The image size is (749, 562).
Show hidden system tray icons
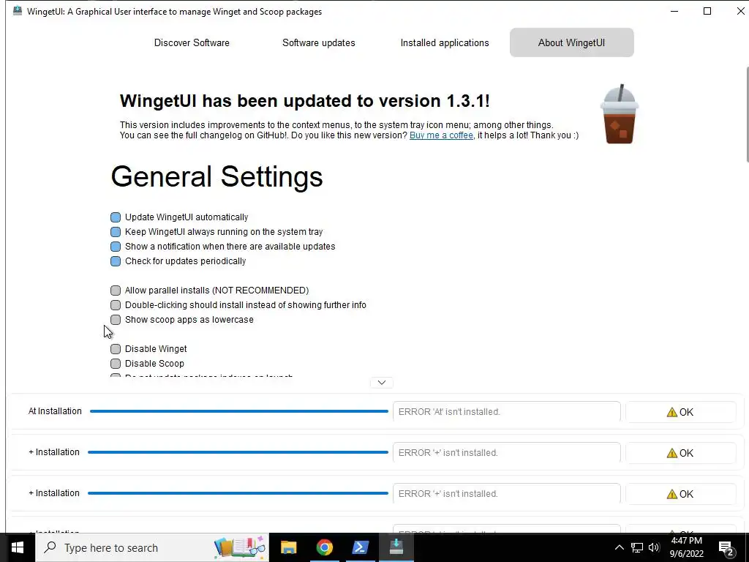pyautogui.click(x=619, y=547)
